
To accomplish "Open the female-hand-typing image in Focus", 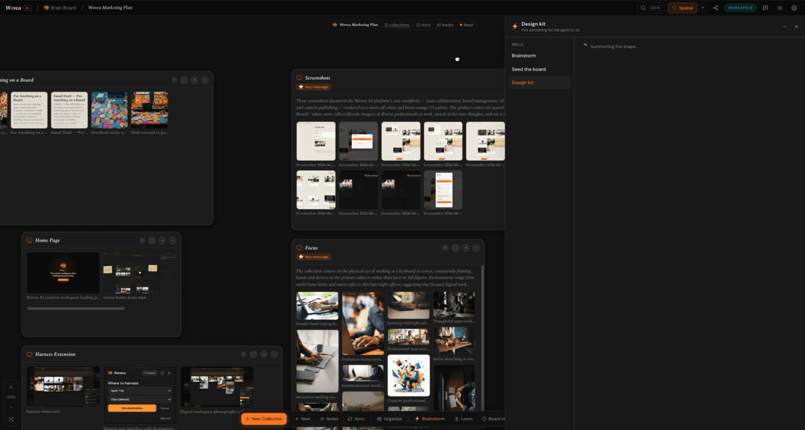I will point(318,305).
